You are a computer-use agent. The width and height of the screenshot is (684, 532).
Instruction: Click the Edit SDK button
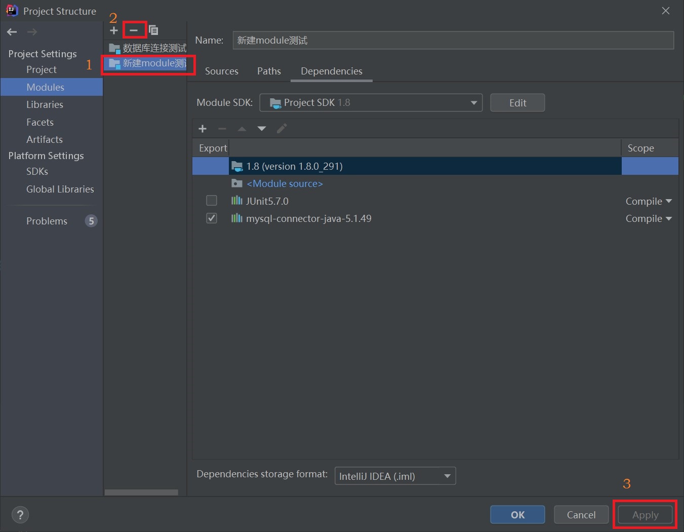pyautogui.click(x=517, y=103)
